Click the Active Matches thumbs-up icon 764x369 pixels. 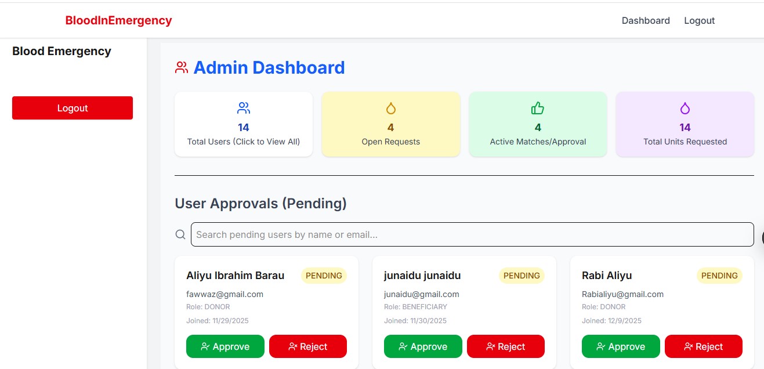coord(538,108)
